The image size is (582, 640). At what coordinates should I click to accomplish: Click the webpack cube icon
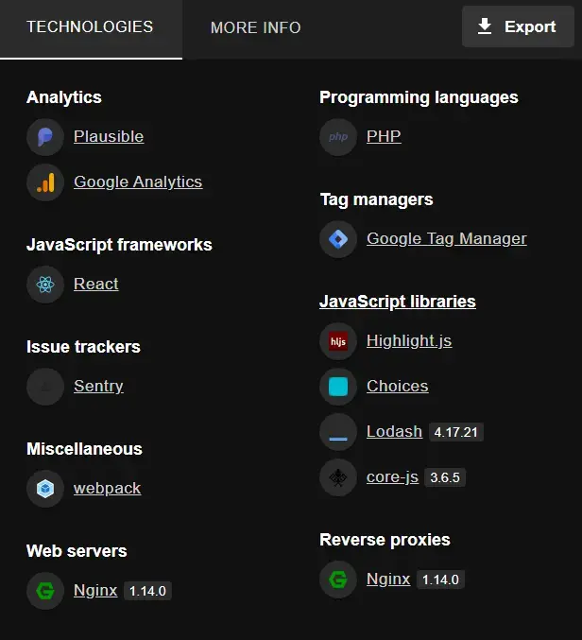(x=45, y=488)
